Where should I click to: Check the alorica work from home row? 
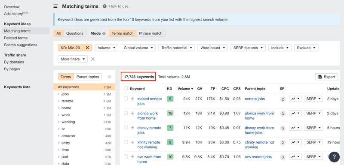pyautogui.click(x=126, y=113)
